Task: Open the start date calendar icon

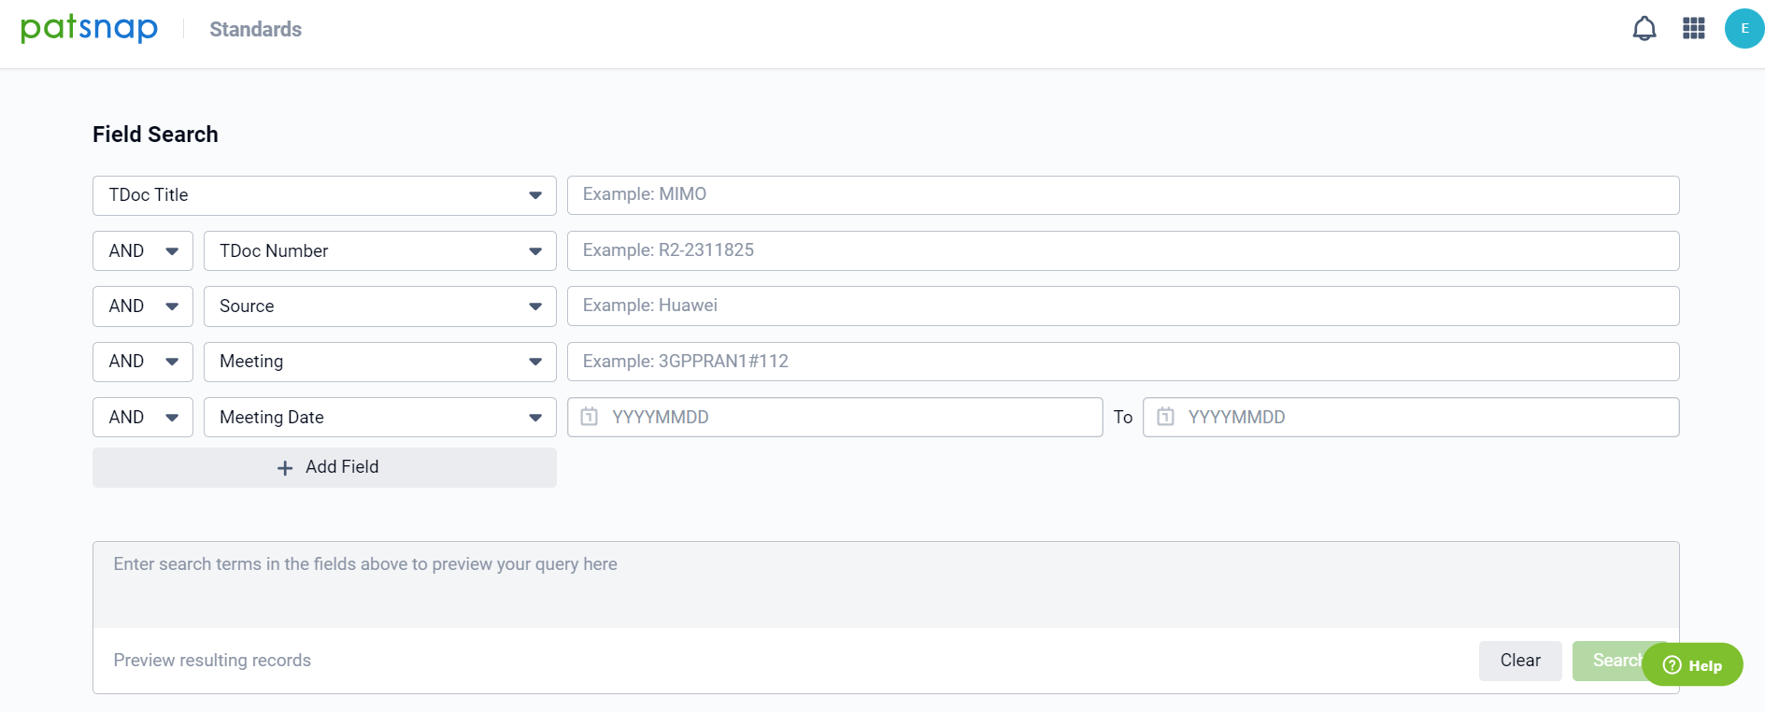Action: click(589, 417)
